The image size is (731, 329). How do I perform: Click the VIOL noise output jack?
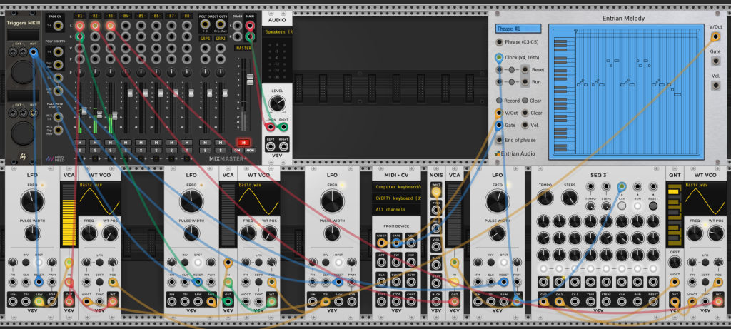click(436, 246)
